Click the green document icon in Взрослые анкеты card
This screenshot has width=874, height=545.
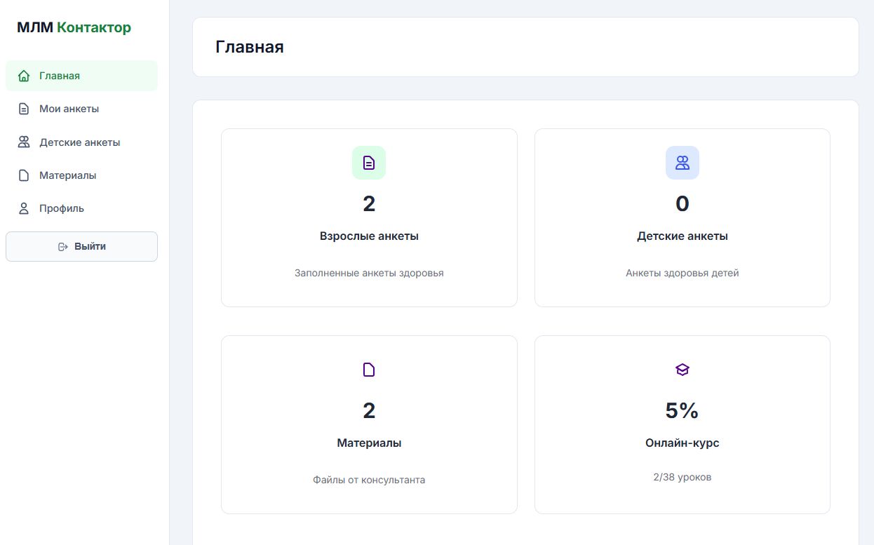coord(369,163)
